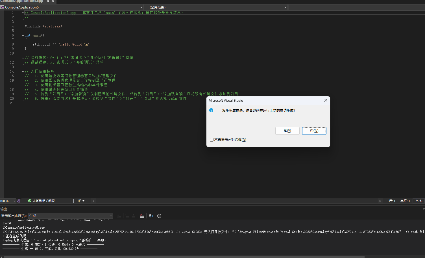Toggle word wrap in the output panel
The image size is (425, 258).
point(151,216)
